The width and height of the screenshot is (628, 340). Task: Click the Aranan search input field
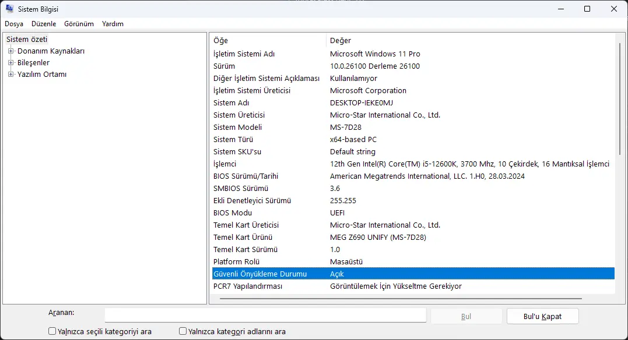(265, 315)
